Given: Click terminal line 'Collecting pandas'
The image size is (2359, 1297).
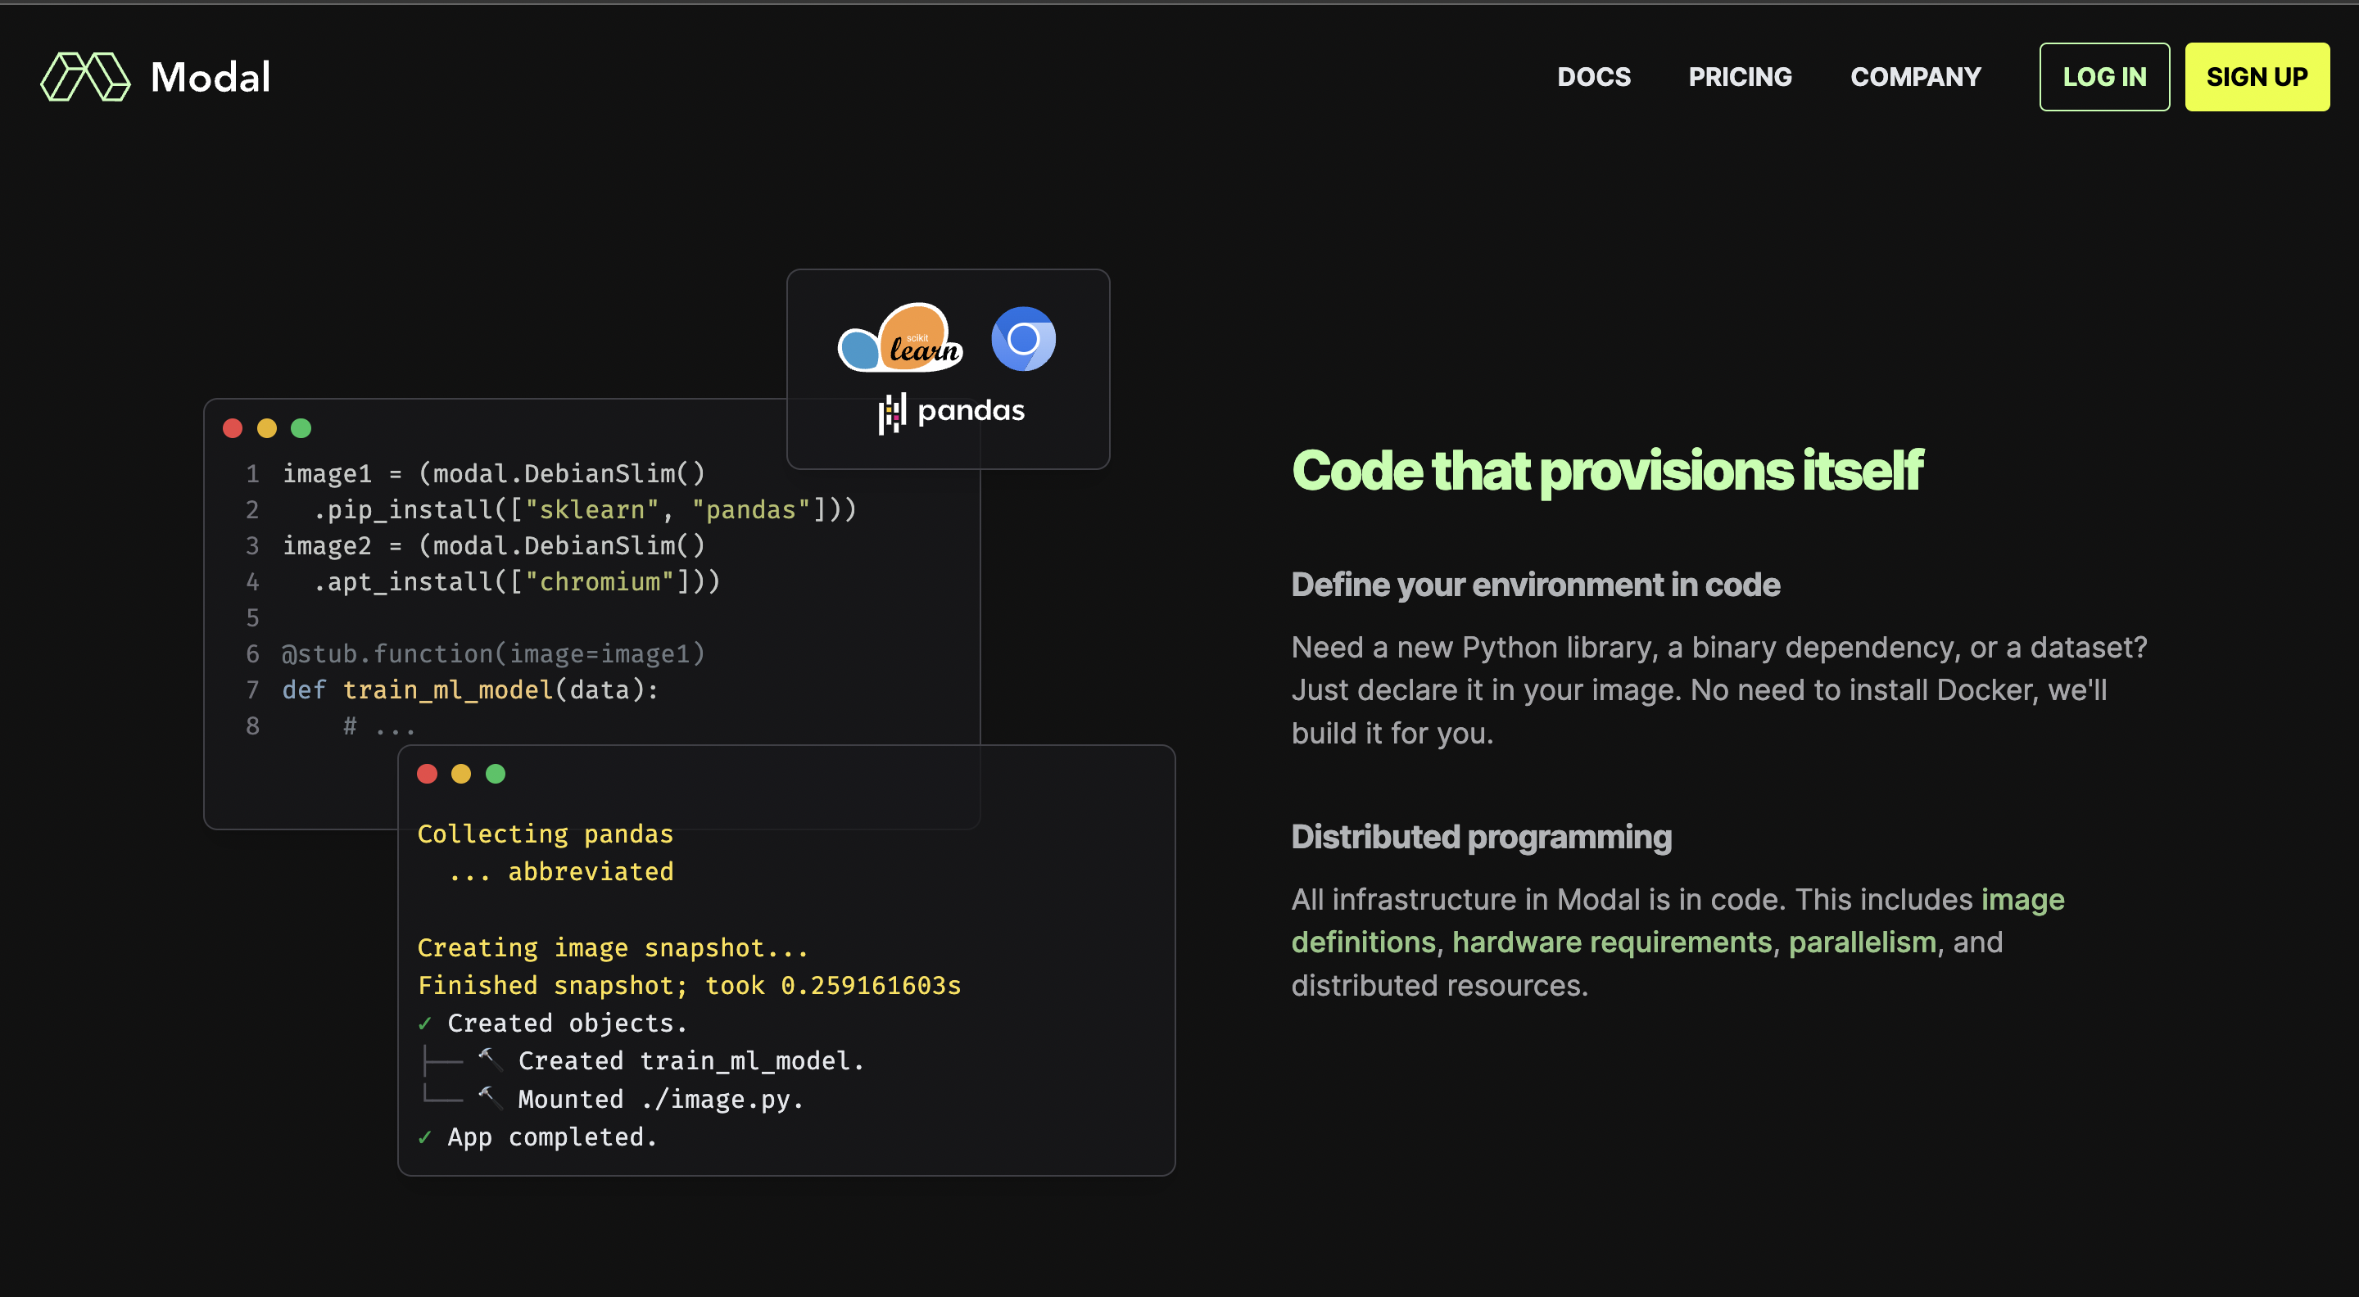Looking at the screenshot, I should coord(545,834).
